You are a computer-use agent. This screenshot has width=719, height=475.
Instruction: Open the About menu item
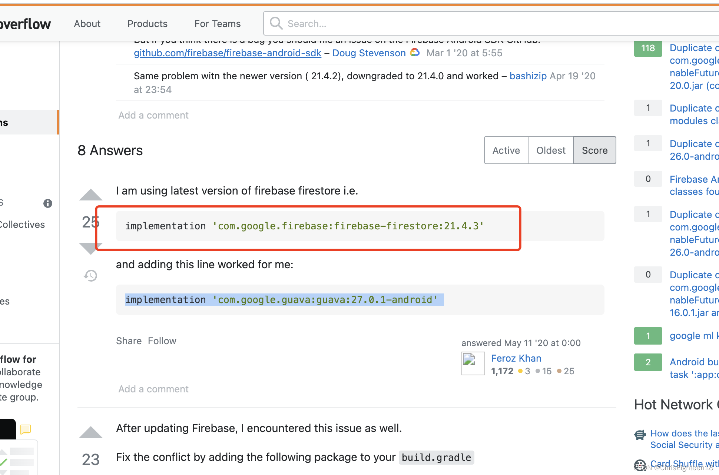click(x=87, y=24)
